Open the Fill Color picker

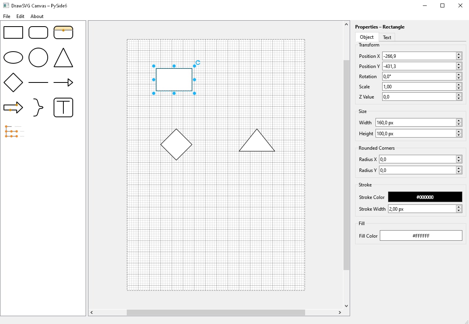pyautogui.click(x=421, y=236)
